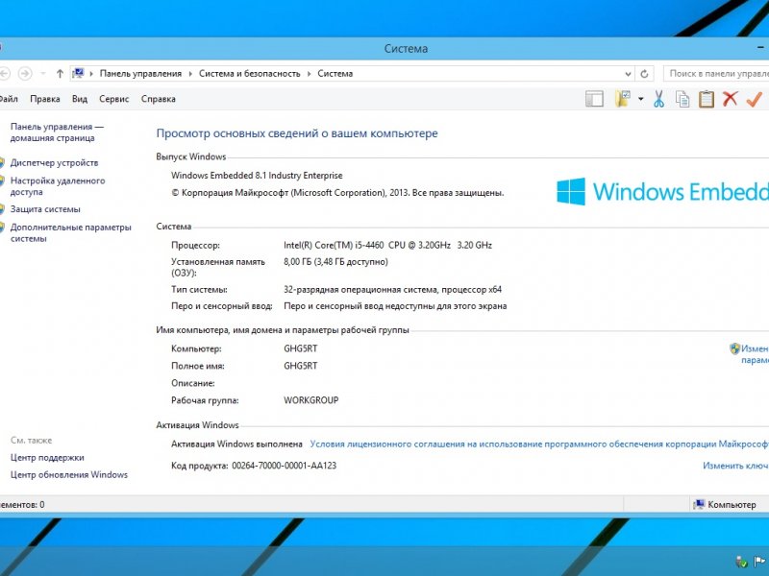Image resolution: width=769 pixels, height=576 pixels.
Task: Click the WORKGROUP value
Action: tap(310, 400)
